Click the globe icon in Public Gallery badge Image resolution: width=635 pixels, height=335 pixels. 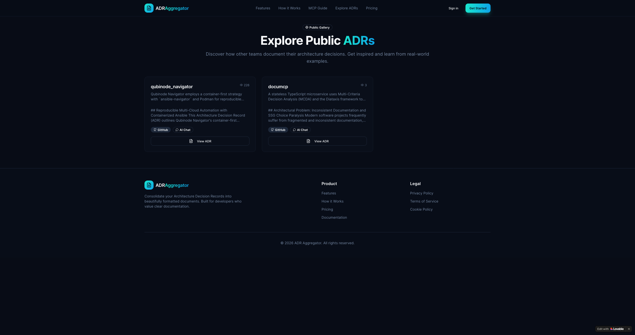click(307, 27)
